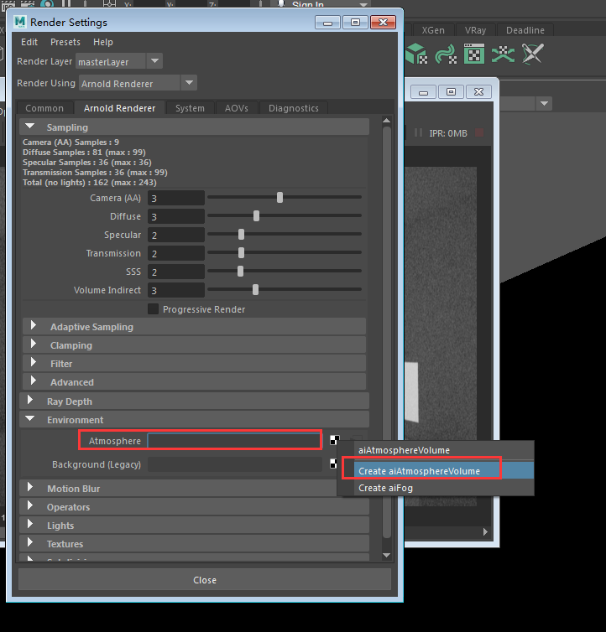The height and width of the screenshot is (632, 606).
Task: Expand the Motion Blur section
Action: click(x=30, y=487)
